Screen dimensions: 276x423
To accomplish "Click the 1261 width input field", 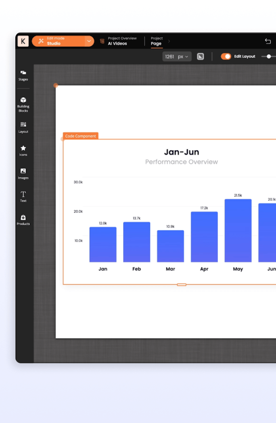I will 169,57.
